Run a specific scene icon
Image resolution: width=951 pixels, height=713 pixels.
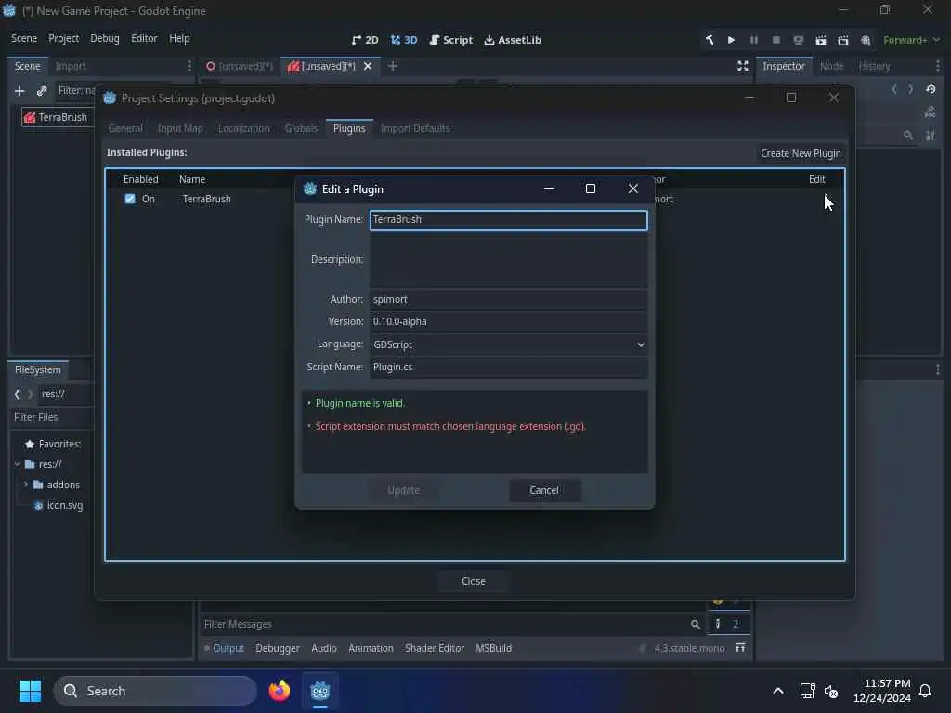(843, 40)
